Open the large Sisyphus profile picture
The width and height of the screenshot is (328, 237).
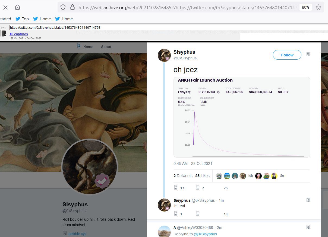click(x=90, y=166)
